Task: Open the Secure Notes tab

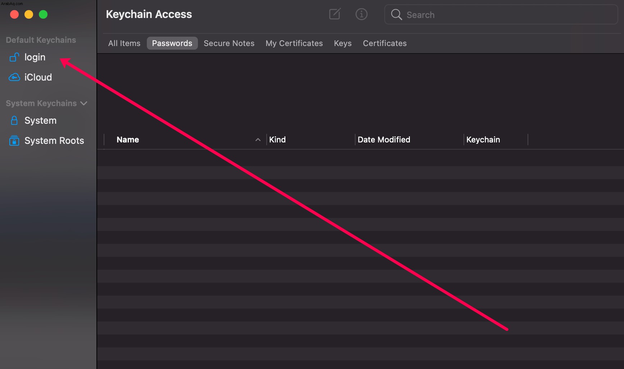Action: (229, 43)
